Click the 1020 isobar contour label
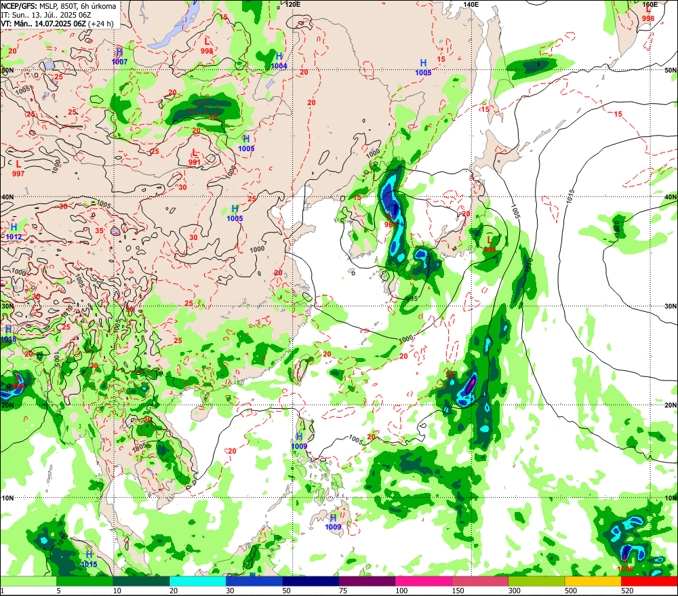This screenshot has width=678, height=596. pos(617,227)
